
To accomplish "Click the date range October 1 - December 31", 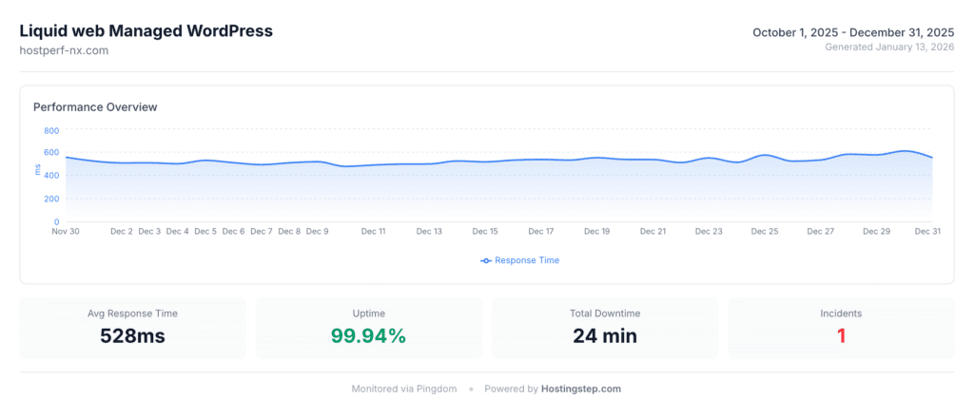I will coord(853,32).
